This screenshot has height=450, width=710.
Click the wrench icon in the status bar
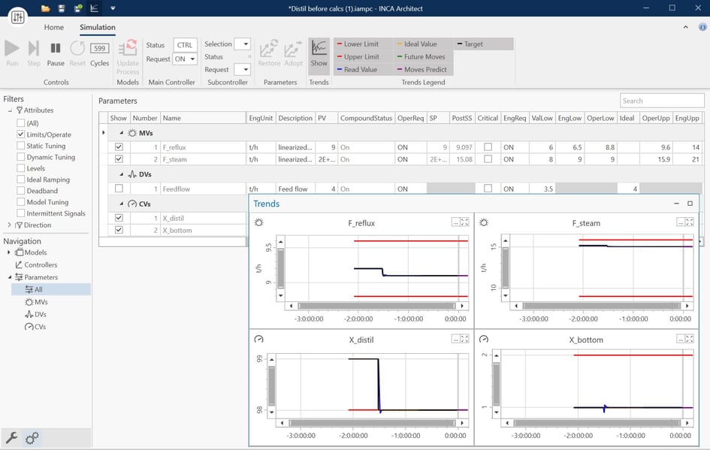click(11, 438)
